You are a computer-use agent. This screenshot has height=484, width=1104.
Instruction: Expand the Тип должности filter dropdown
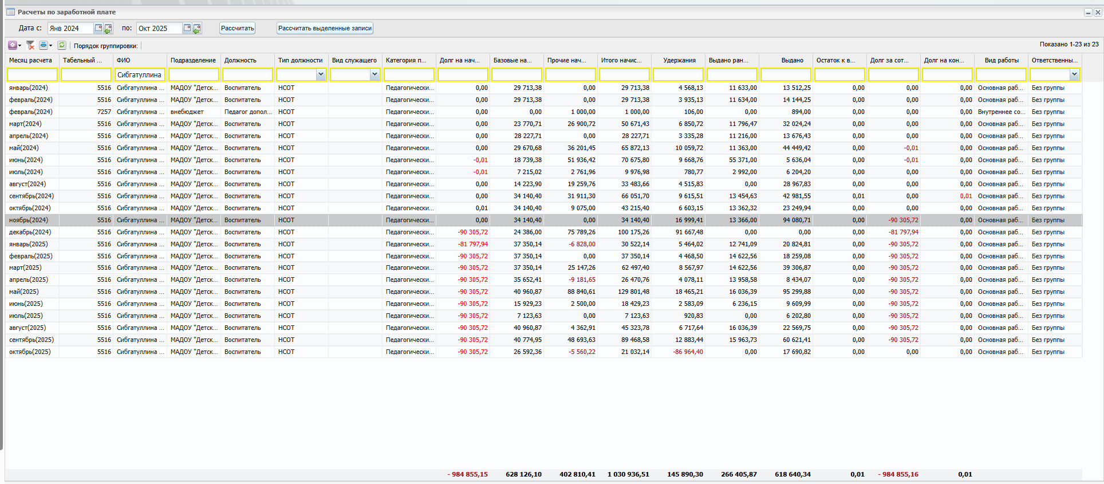pos(321,74)
